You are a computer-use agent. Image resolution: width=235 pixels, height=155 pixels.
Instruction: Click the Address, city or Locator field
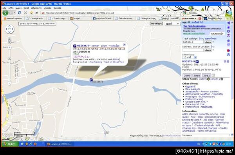(x=193, y=50)
